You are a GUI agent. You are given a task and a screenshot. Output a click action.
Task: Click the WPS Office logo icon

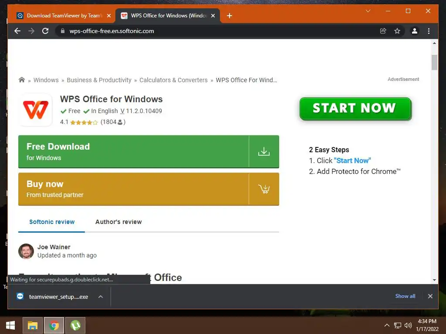(x=36, y=110)
